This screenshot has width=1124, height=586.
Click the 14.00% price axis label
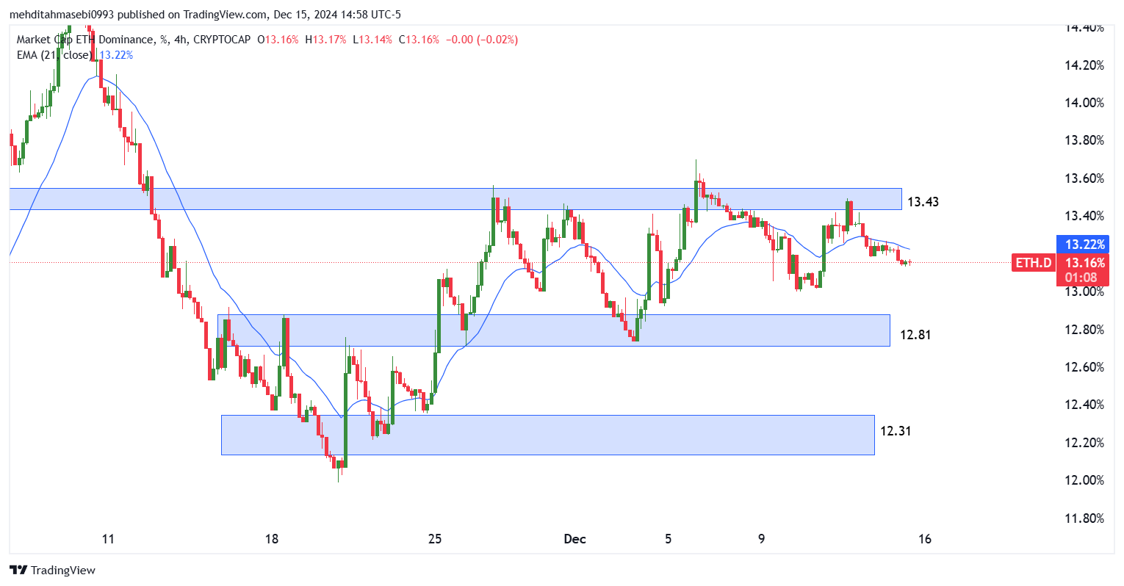[1084, 103]
